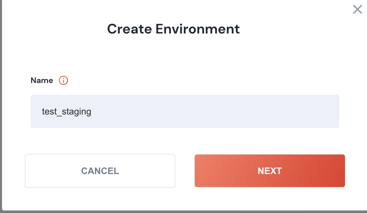367x213 pixels.
Task: Click the Create Environment dialog title
Action: (x=173, y=29)
